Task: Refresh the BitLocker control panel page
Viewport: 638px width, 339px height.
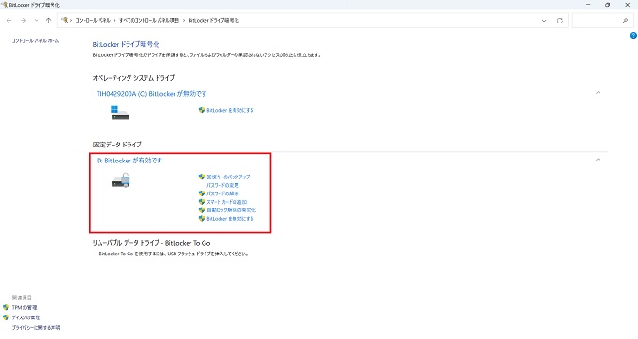Action: coord(560,21)
